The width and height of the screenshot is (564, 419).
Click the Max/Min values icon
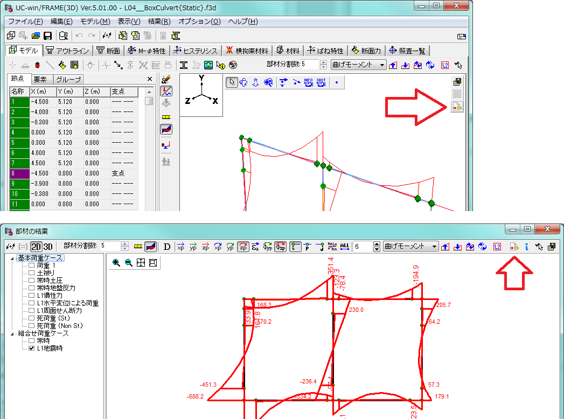[x=332, y=247]
